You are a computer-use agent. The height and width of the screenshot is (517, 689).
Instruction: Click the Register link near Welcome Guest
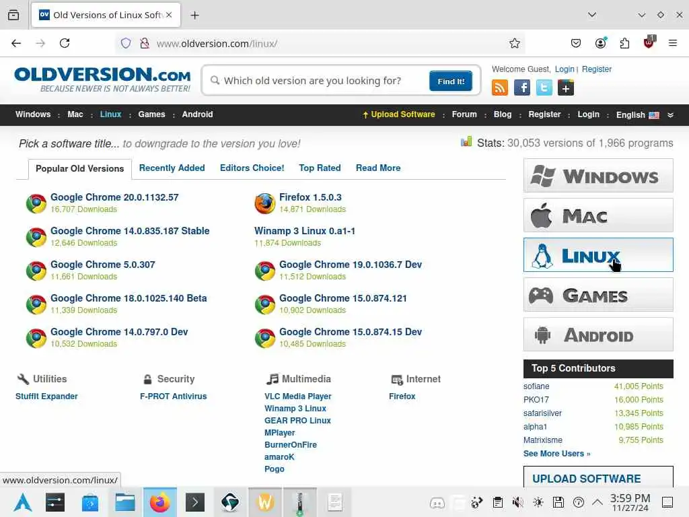(x=597, y=69)
